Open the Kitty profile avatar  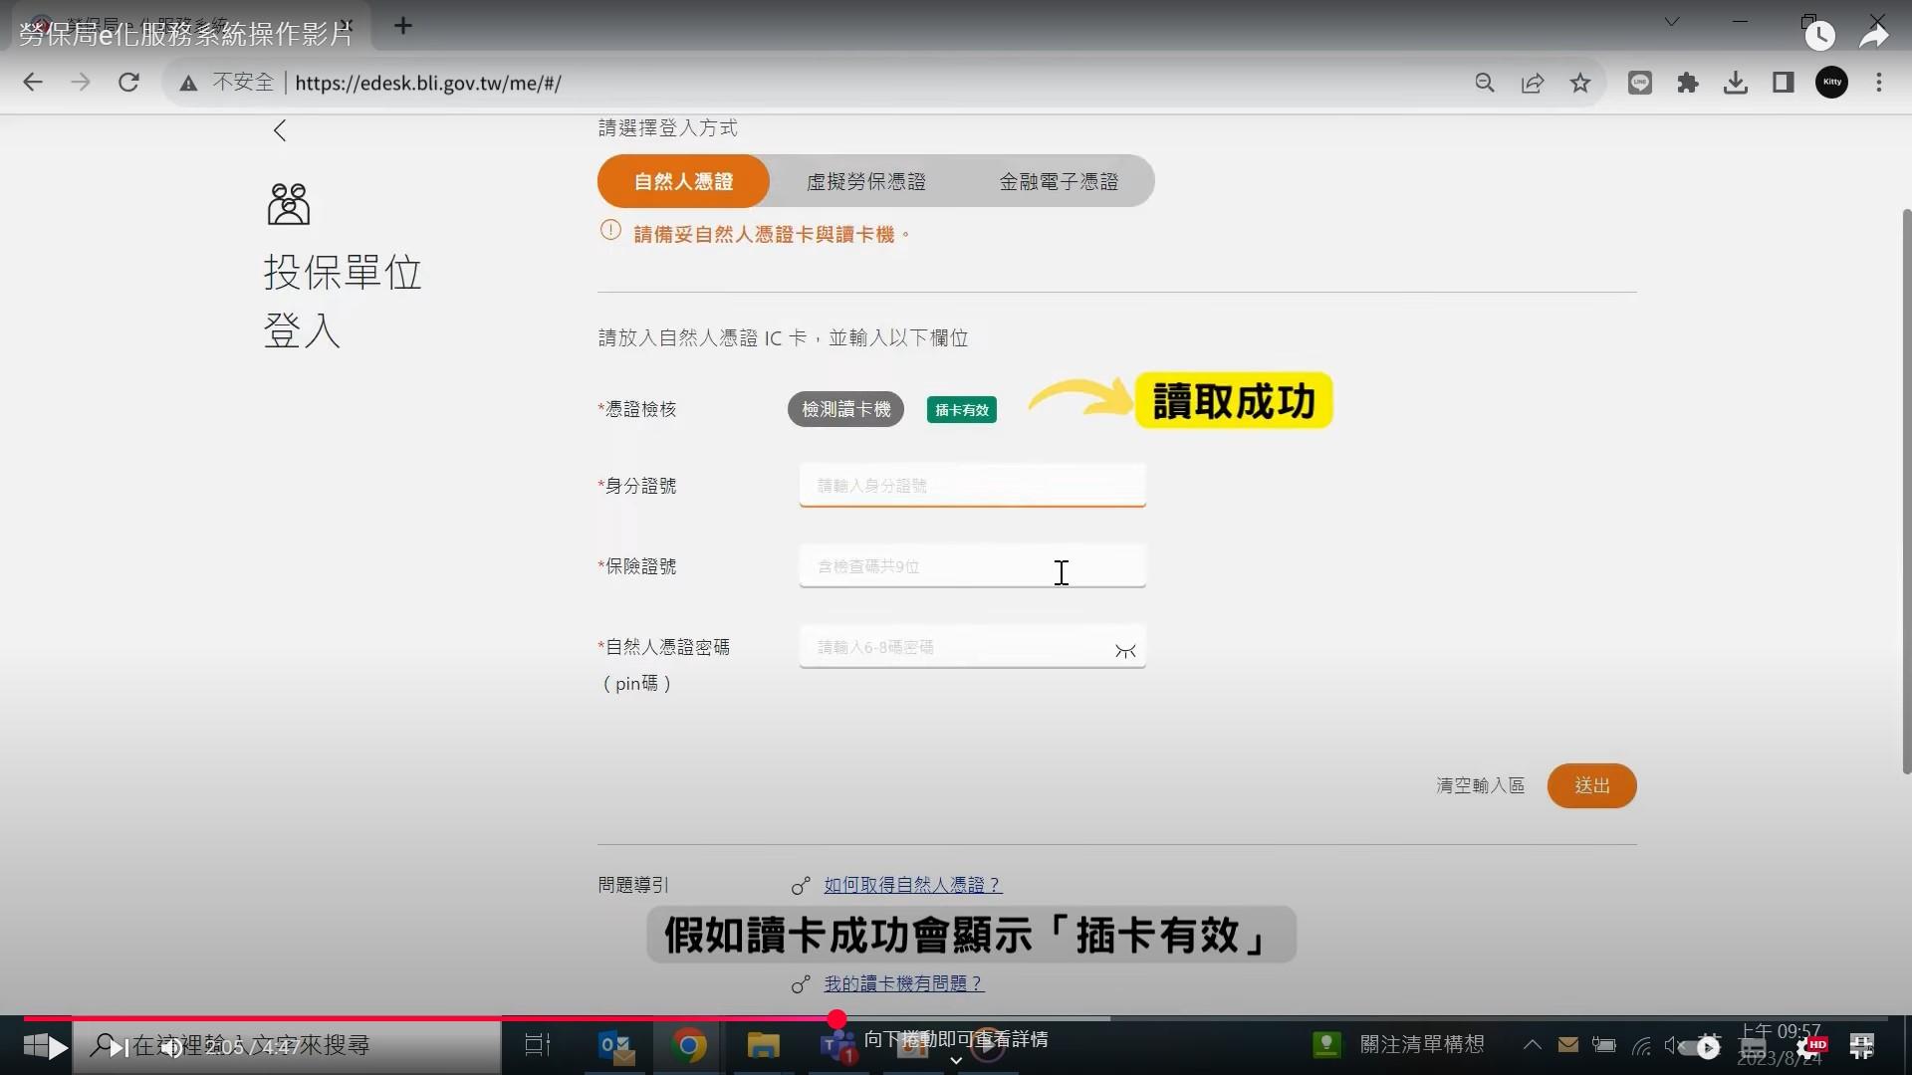(1831, 83)
